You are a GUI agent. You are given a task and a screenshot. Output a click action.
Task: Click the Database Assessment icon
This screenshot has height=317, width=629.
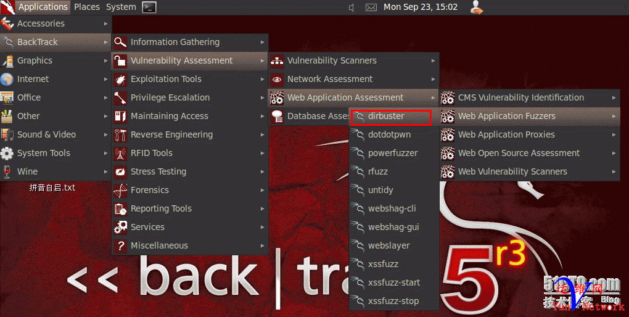click(277, 116)
